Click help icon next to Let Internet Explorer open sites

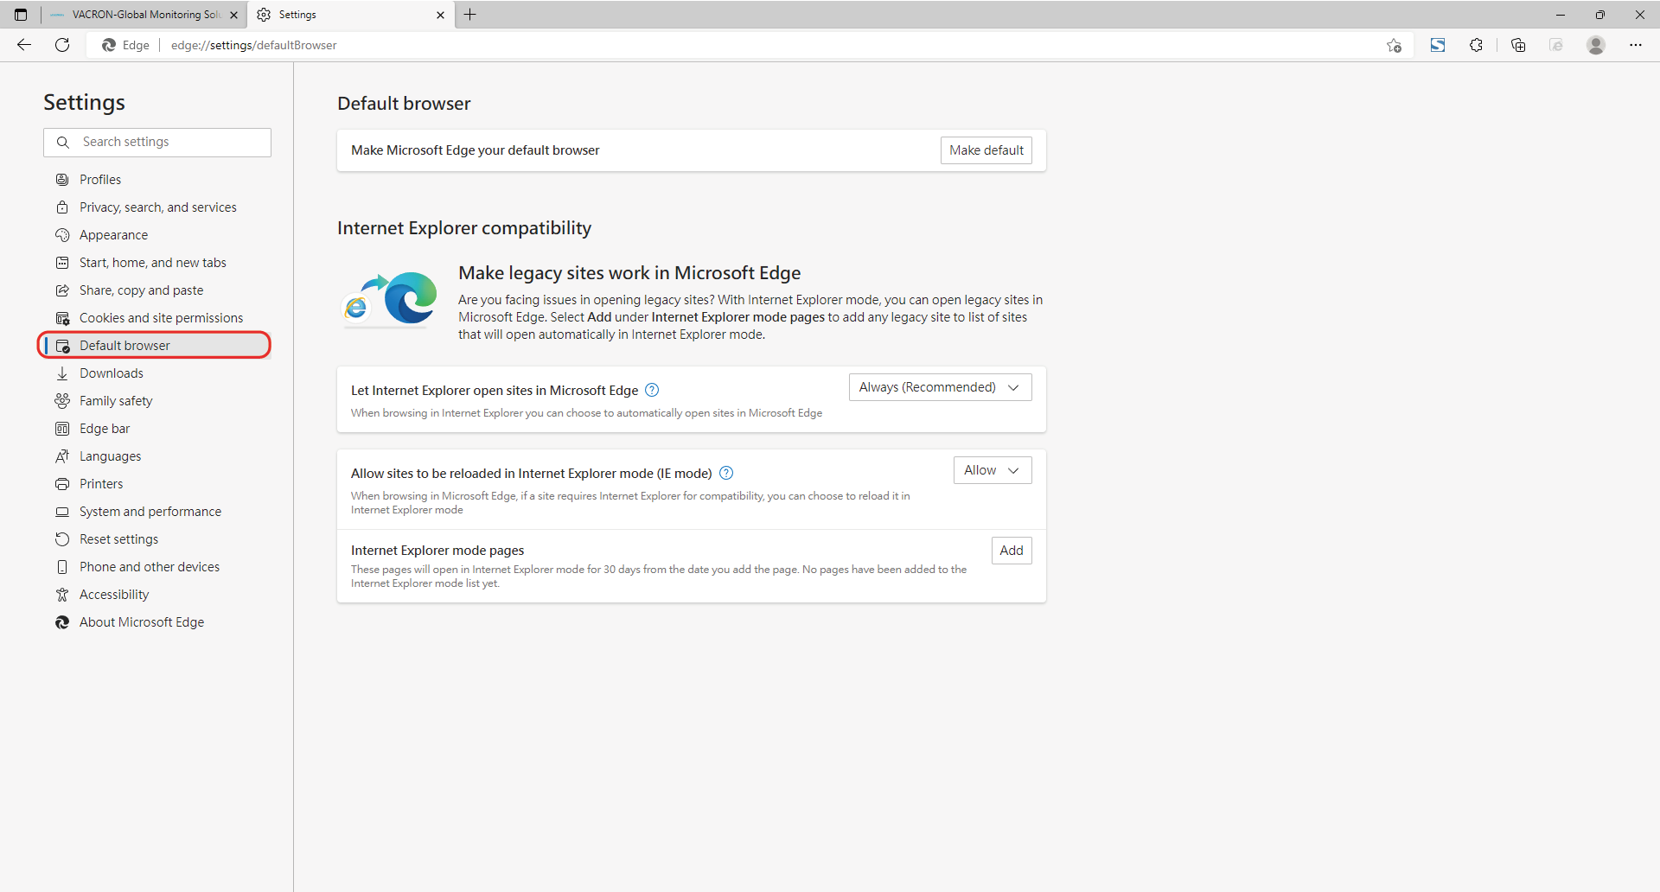coord(653,391)
